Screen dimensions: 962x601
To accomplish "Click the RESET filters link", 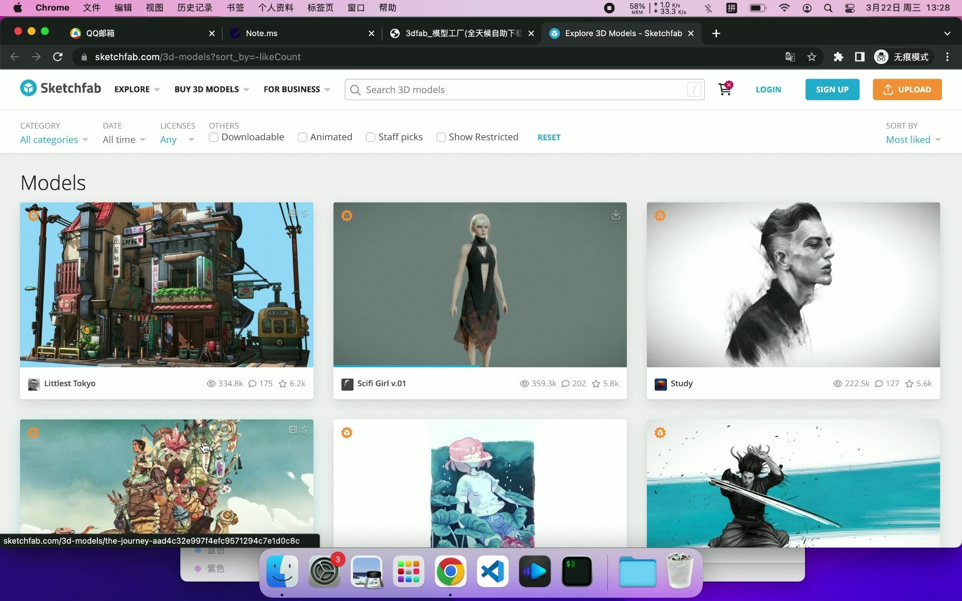I will point(549,137).
